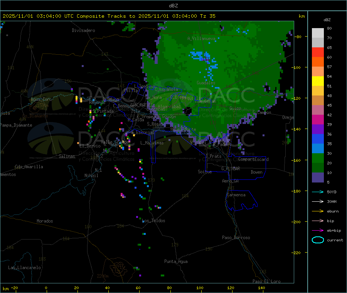This screenshot has height=293, width=347.
Task: Click the timestamp header text
Action: point(109,16)
